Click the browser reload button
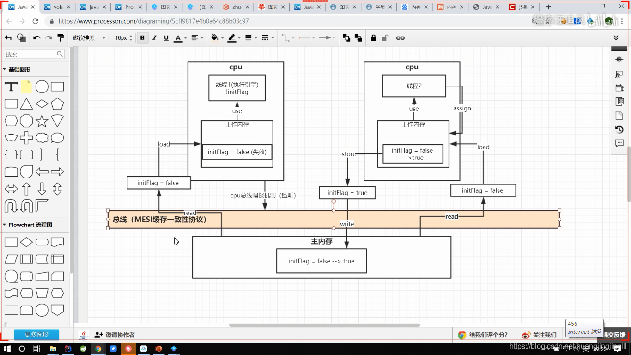The image size is (631, 355). click(x=36, y=21)
